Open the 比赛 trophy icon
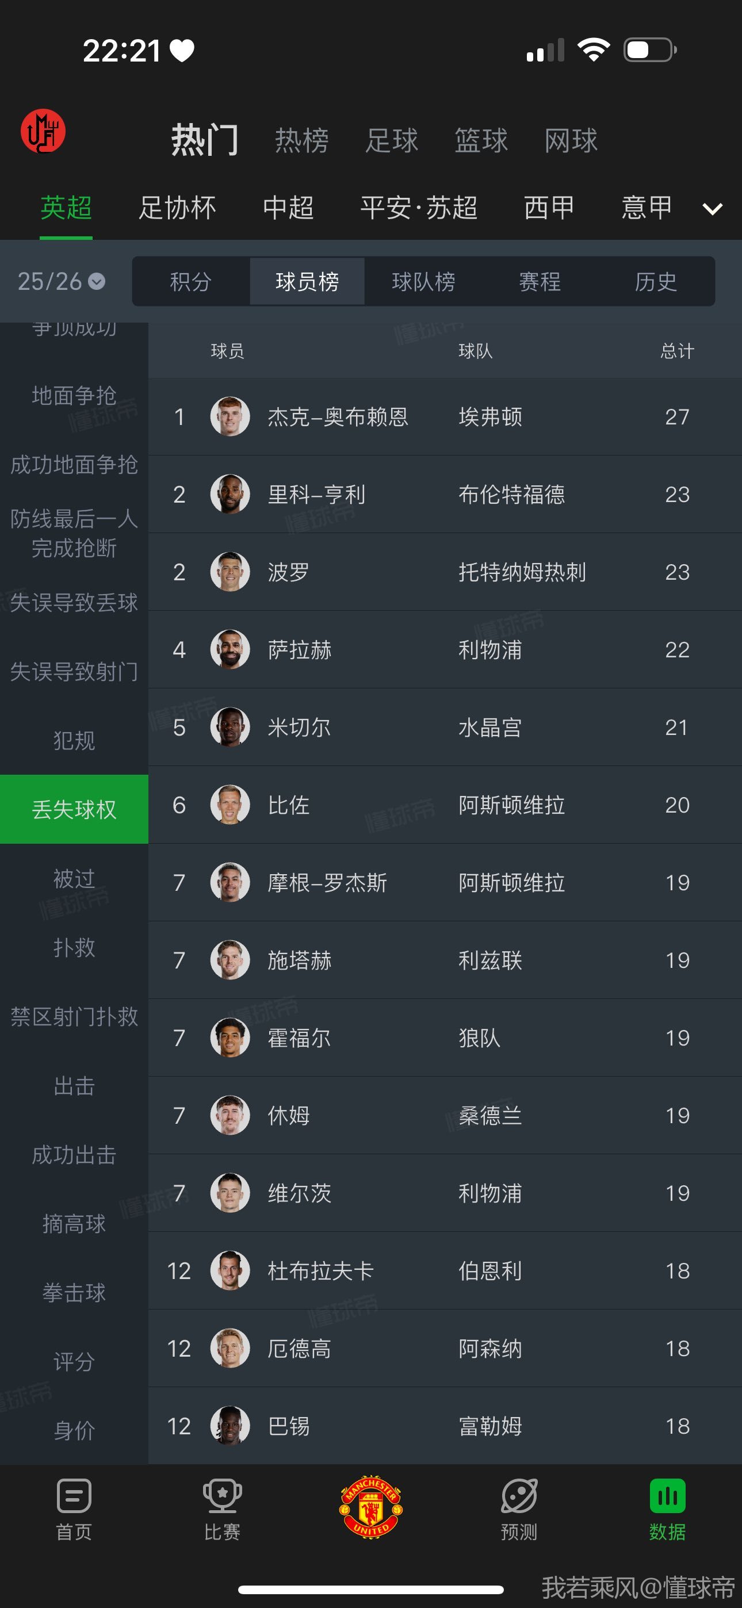Image resolution: width=742 pixels, height=1608 pixels. [221, 1496]
